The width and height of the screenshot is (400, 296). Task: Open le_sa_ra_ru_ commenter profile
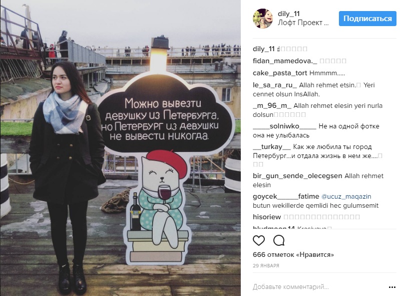(x=275, y=85)
